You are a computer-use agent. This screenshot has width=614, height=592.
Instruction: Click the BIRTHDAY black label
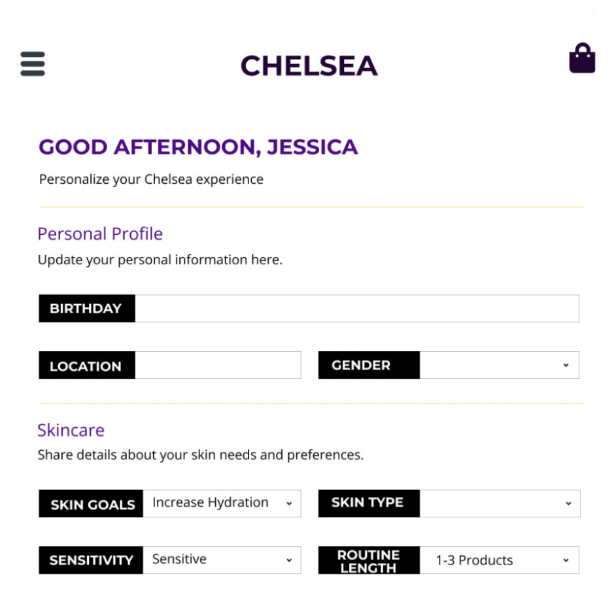[87, 308]
